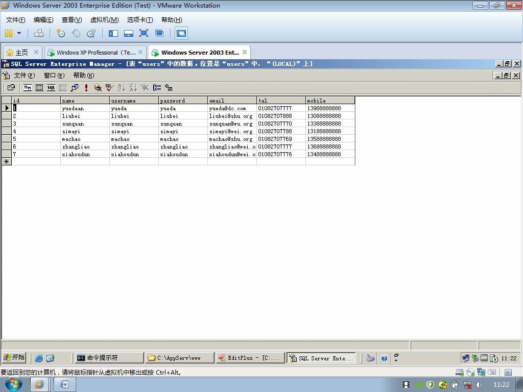
Task: Switch to Unity mode
Action: [x=159, y=33]
